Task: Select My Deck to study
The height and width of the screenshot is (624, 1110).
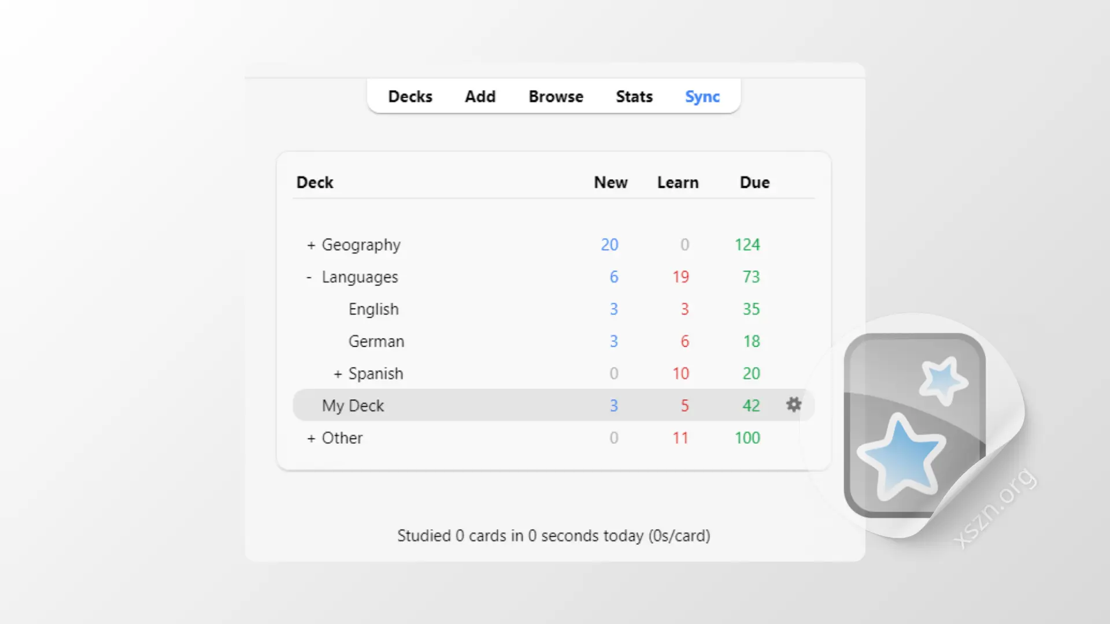Action: point(353,405)
